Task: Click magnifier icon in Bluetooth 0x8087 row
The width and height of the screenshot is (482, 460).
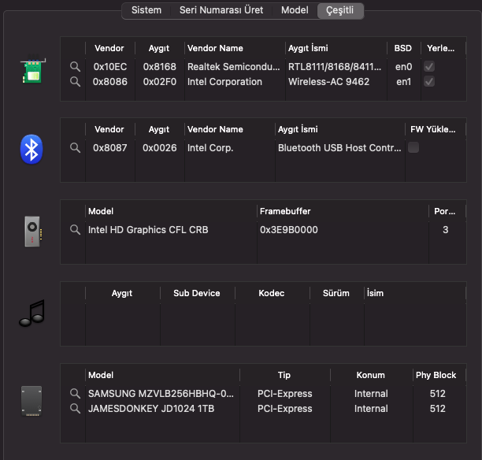Action: (x=75, y=147)
